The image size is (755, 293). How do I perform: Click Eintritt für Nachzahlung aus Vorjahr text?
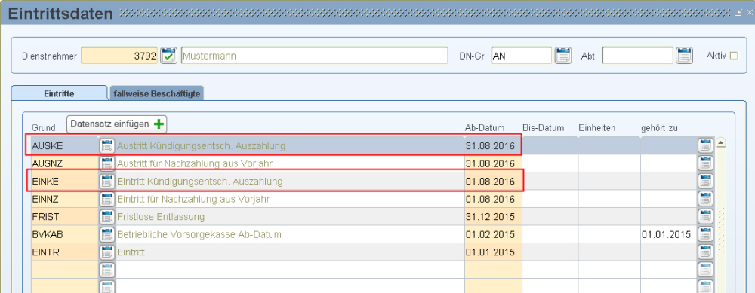click(x=193, y=199)
